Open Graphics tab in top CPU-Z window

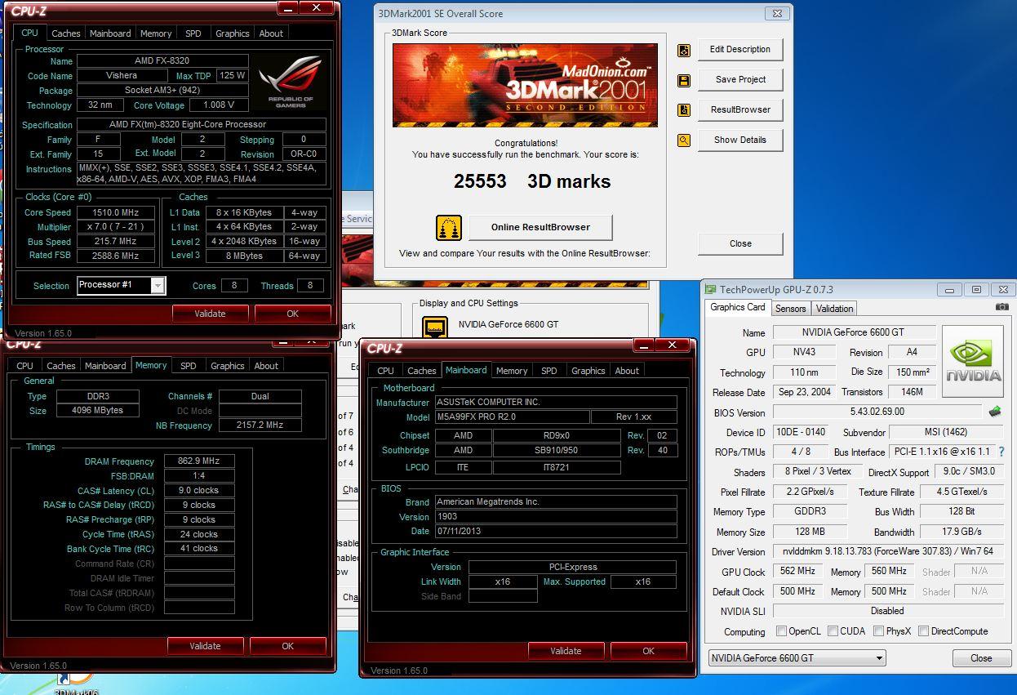point(233,33)
